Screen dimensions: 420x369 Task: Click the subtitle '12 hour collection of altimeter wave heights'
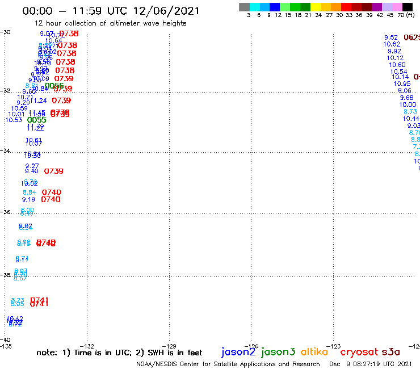(x=110, y=23)
